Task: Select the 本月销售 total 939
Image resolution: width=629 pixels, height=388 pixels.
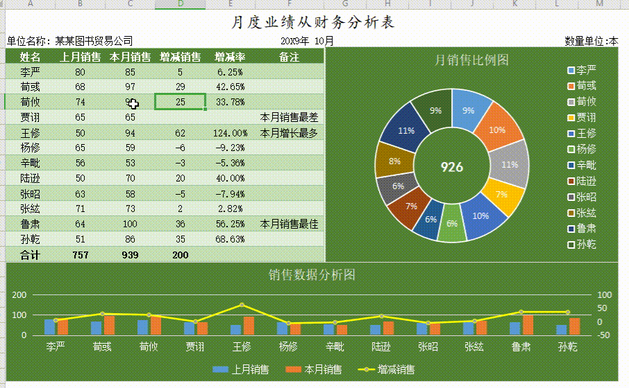Action: (130, 255)
